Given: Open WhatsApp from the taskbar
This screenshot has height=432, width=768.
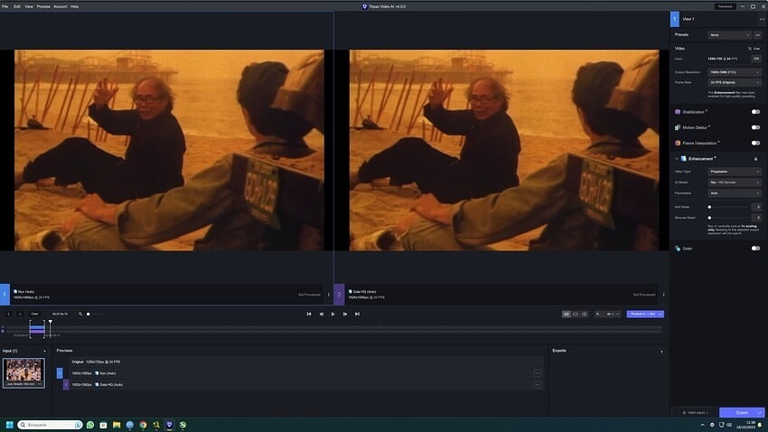Looking at the screenshot, I should [90, 425].
